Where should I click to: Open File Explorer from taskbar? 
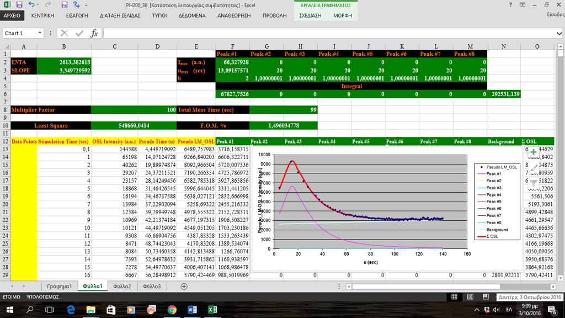point(91,310)
